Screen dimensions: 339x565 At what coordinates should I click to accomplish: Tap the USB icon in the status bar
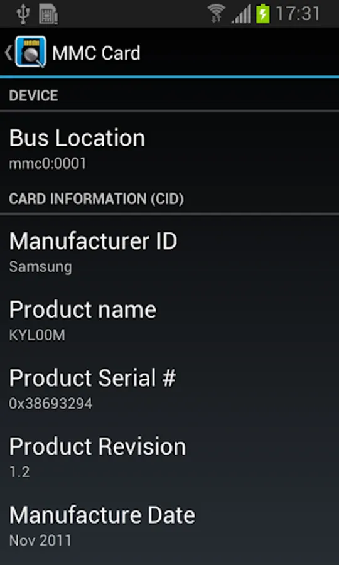coord(23,14)
